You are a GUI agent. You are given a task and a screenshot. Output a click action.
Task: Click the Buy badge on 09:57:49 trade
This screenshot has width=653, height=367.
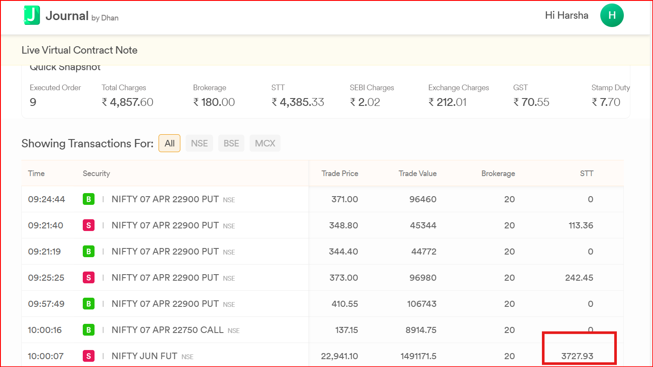pyautogui.click(x=88, y=304)
